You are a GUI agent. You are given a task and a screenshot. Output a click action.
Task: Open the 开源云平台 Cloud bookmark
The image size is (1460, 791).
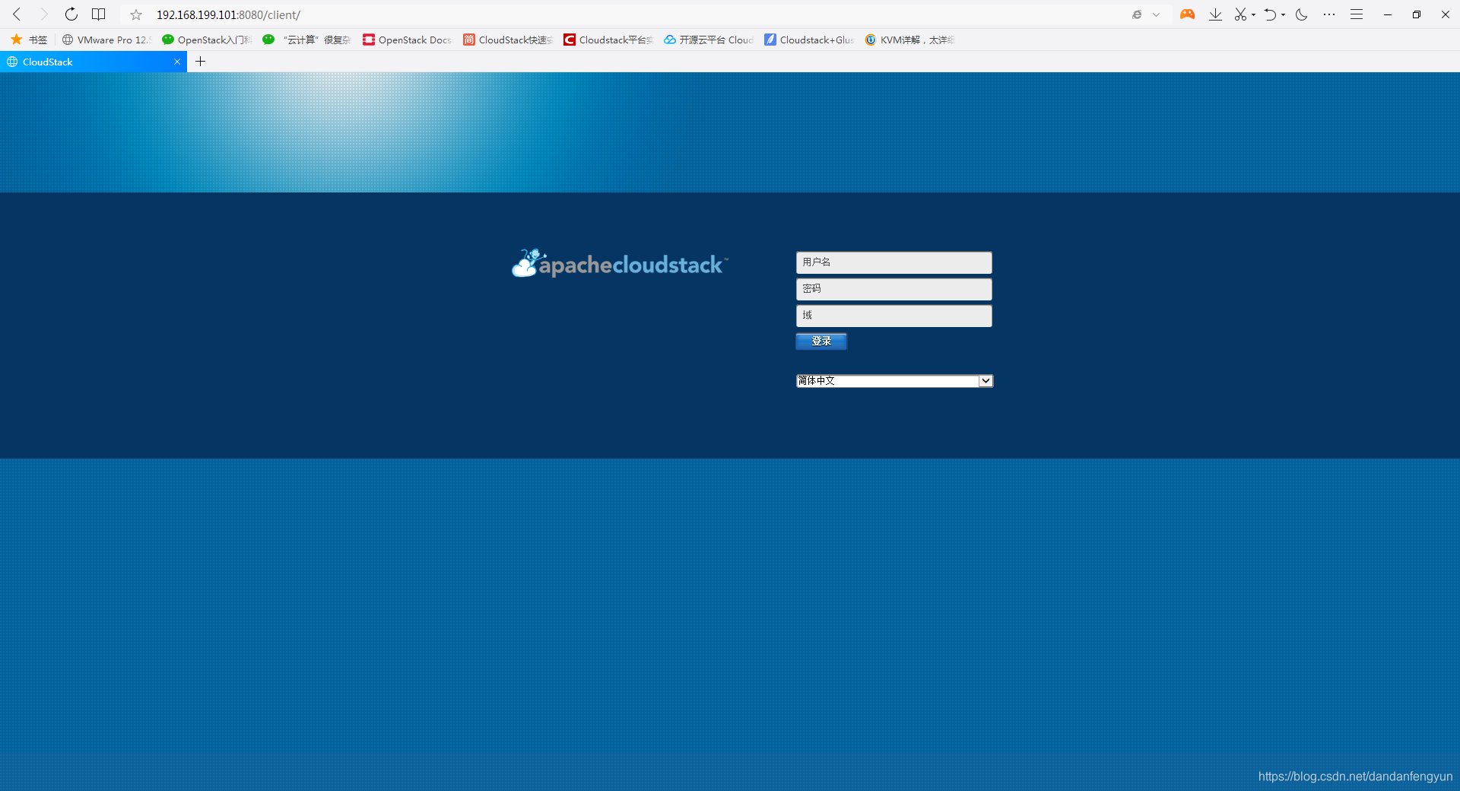(x=708, y=40)
